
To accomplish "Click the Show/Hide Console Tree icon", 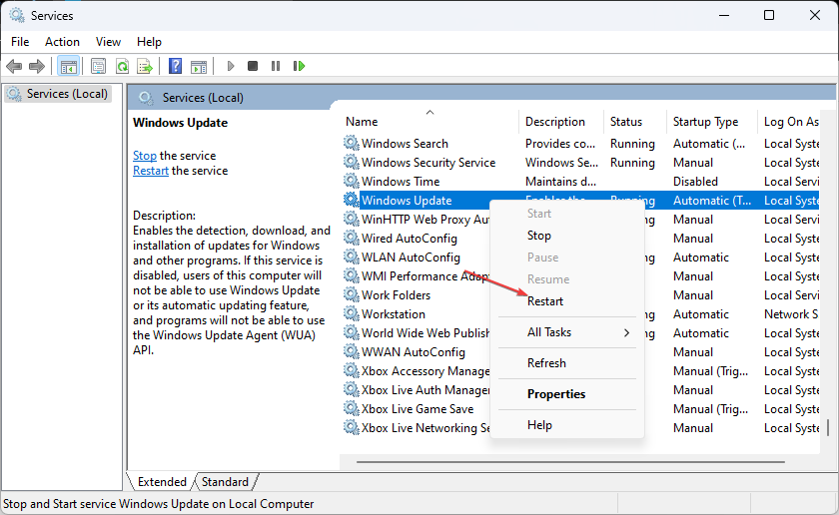I will click(x=69, y=66).
